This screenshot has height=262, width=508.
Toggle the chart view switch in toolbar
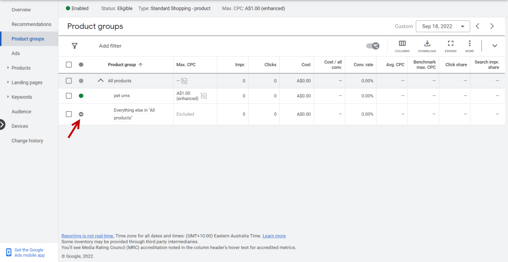click(373, 46)
